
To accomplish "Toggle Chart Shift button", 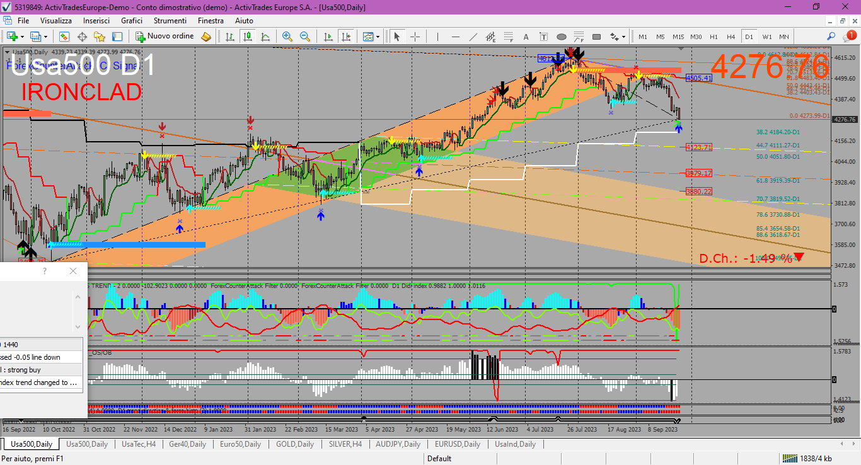I will tap(345, 37).
